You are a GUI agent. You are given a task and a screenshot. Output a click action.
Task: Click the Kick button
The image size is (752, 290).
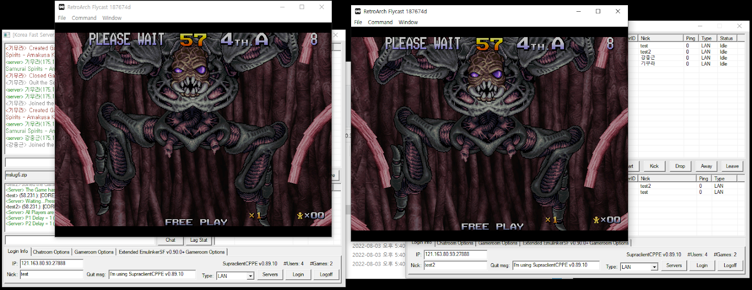click(x=654, y=166)
